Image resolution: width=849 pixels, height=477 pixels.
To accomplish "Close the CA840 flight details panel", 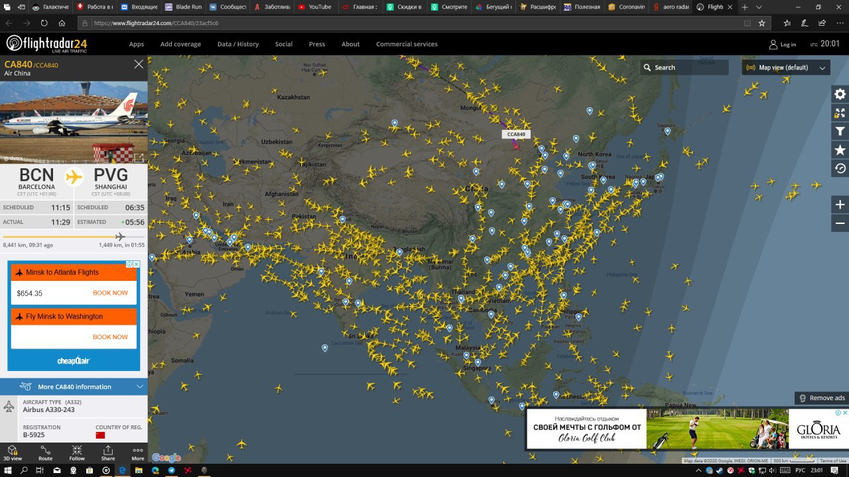I will coord(139,64).
